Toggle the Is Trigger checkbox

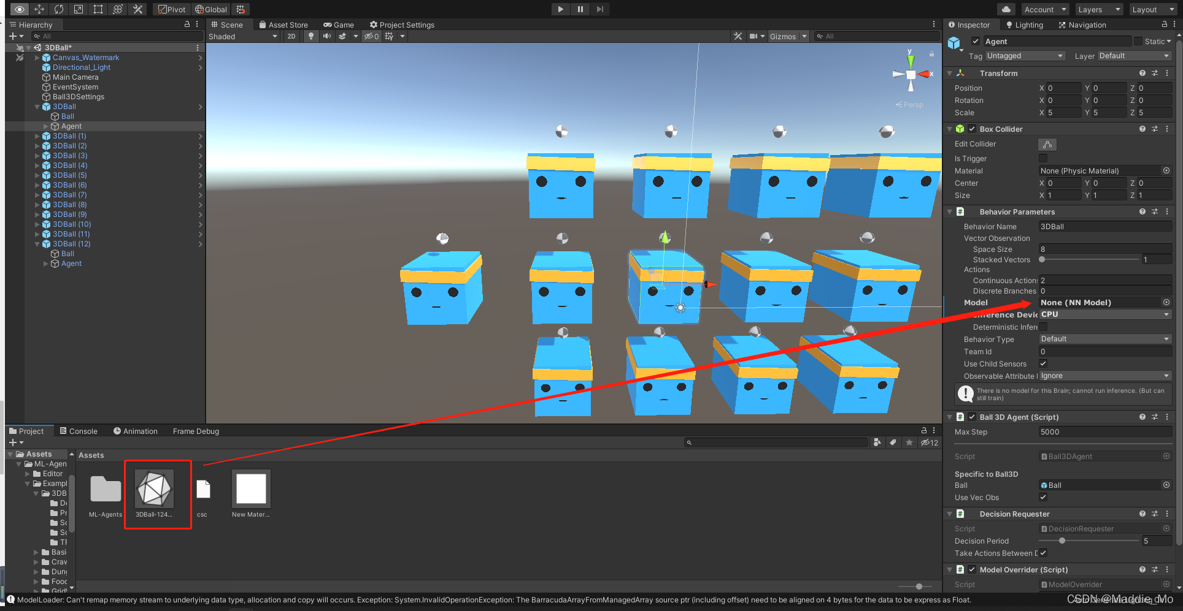tap(1043, 159)
